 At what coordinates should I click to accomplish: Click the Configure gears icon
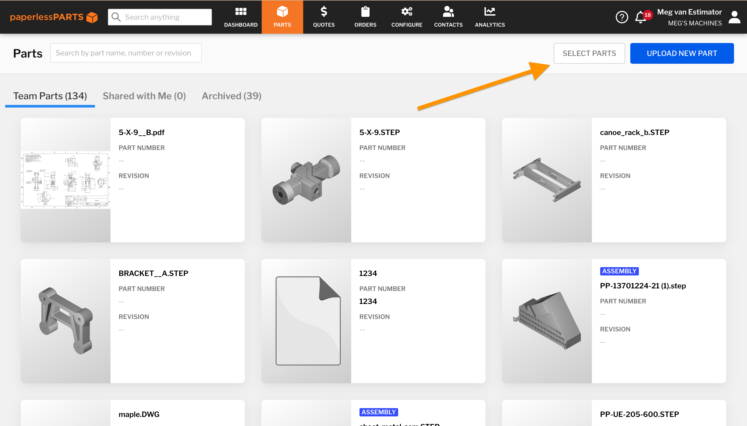pyautogui.click(x=406, y=12)
